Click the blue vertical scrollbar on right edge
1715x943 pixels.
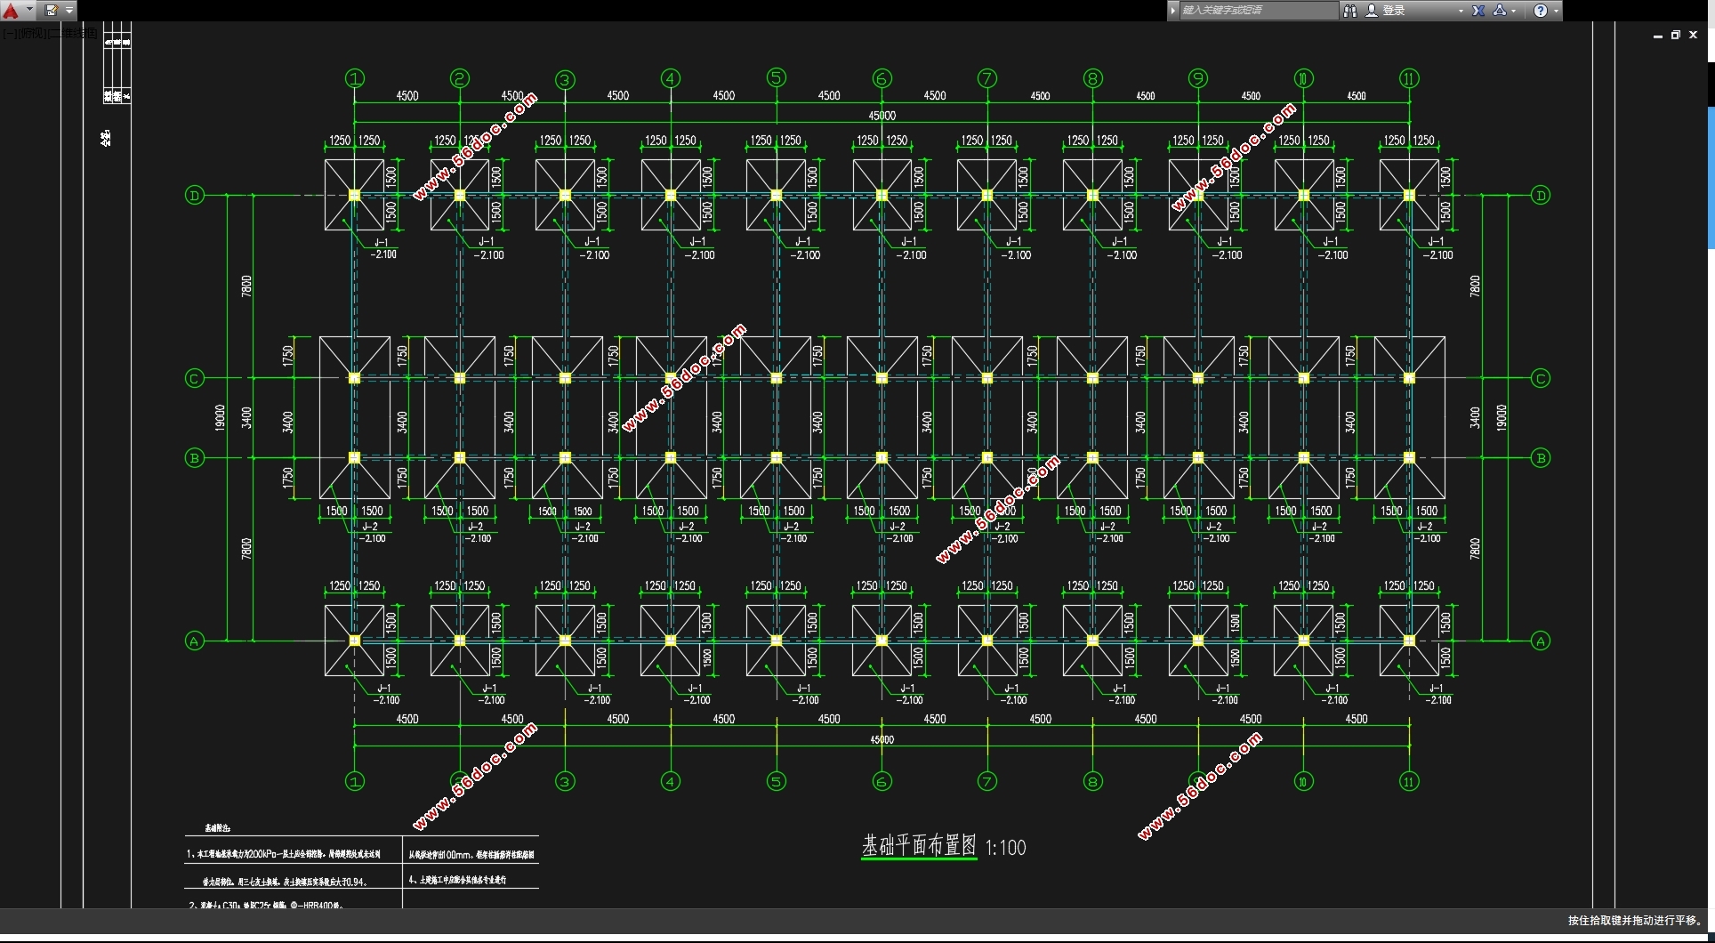1711,178
